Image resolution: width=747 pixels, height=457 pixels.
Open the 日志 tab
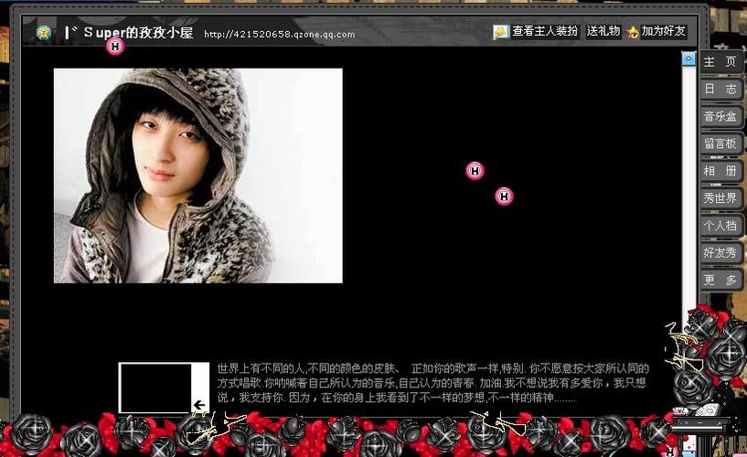click(x=720, y=90)
